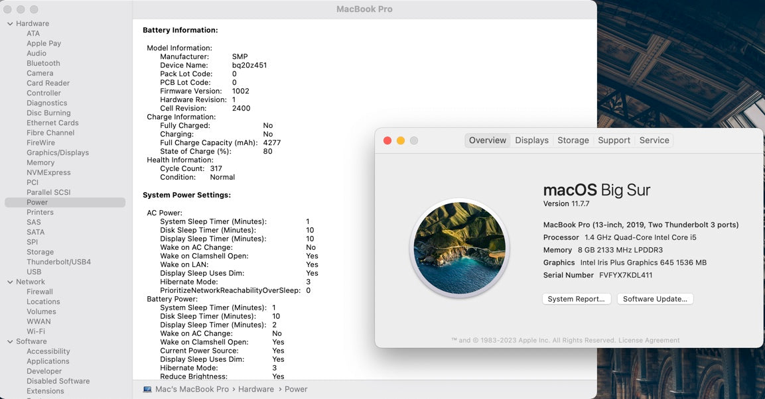Select the Support tab
765x399 pixels.
[614, 141]
